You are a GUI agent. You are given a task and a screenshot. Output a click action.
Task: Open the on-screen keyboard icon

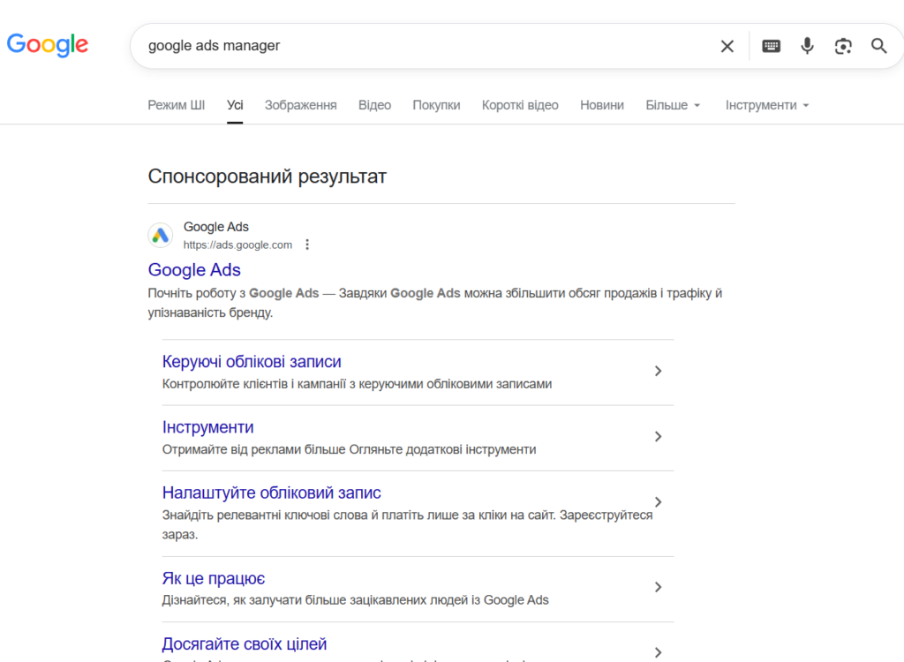pyautogui.click(x=771, y=46)
